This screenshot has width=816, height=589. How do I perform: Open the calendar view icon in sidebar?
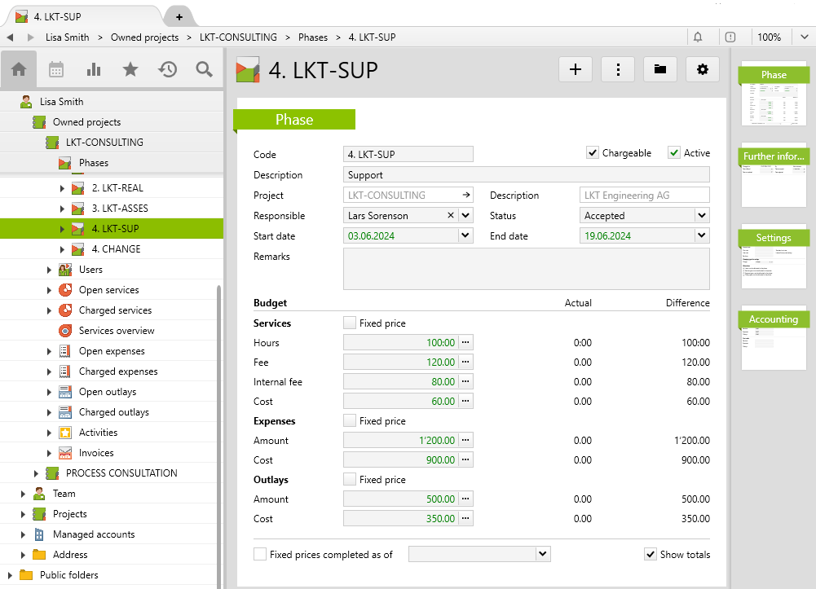(56, 70)
